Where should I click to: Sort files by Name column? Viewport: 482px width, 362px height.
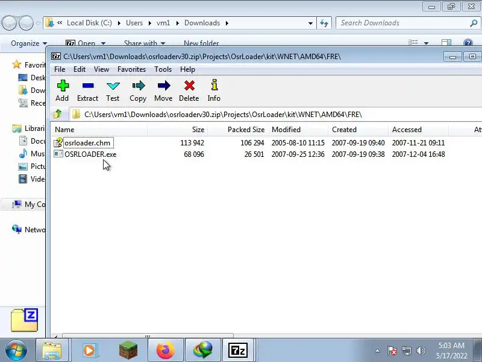[99, 130]
